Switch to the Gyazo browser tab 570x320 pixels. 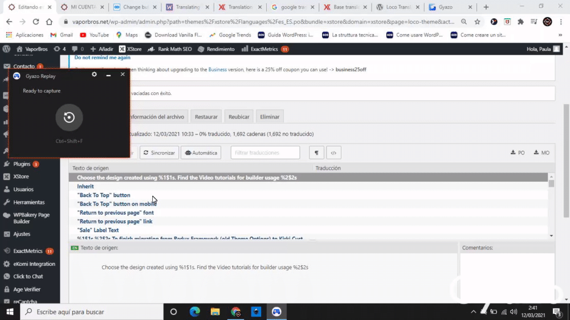coord(450,7)
